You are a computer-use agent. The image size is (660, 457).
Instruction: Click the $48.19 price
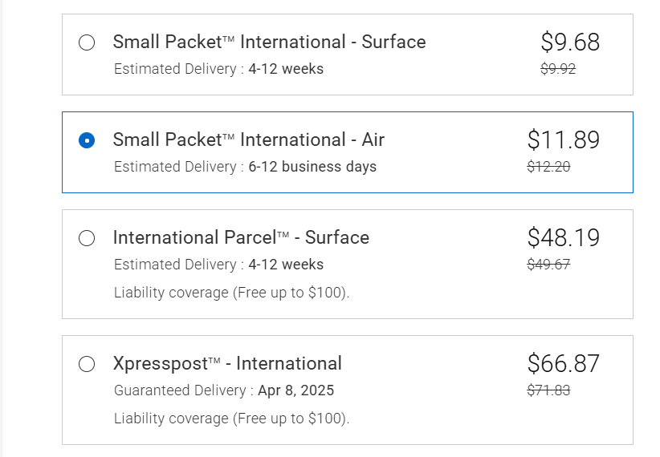coord(564,237)
